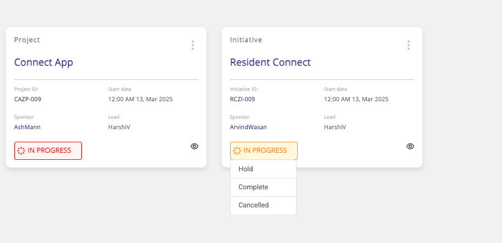502x243 pixels.
Task: Toggle the eye icon on Resident Connect card
Action: (x=410, y=146)
